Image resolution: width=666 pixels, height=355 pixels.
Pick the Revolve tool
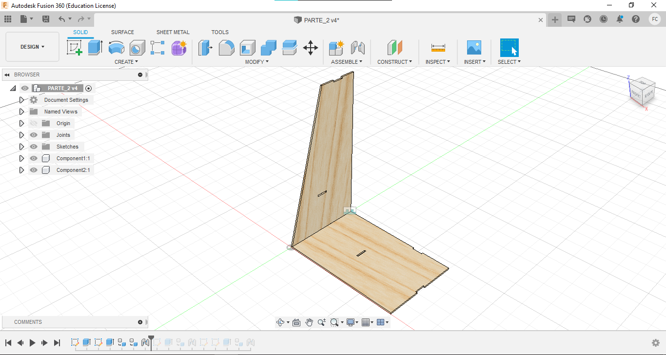click(x=116, y=48)
